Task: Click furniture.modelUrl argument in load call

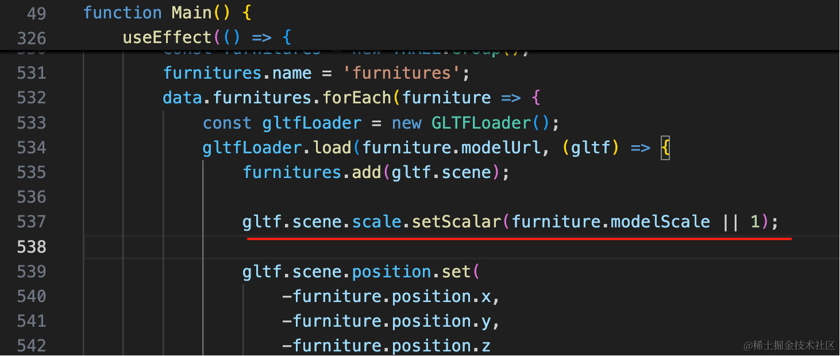Action: pos(451,148)
